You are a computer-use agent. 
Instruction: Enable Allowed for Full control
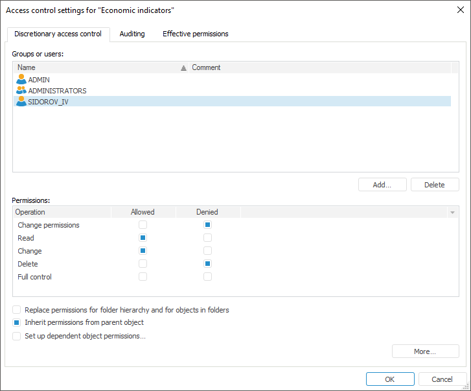[143, 277]
